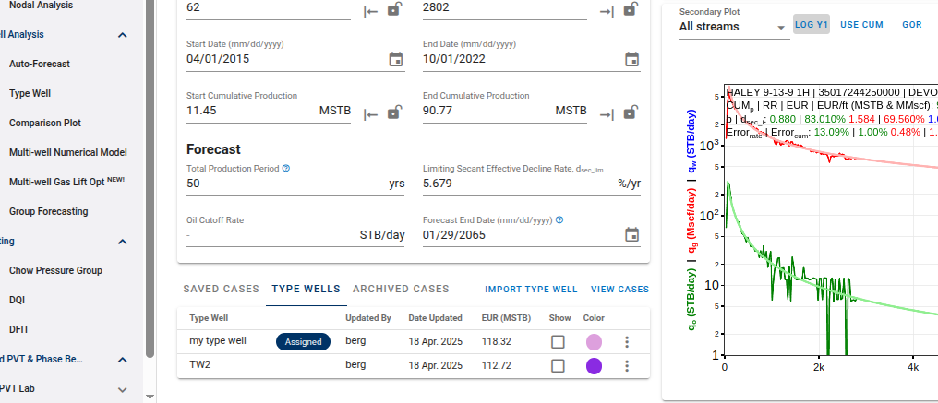Click the lock icon beside End Cumulative Production

[x=631, y=113]
